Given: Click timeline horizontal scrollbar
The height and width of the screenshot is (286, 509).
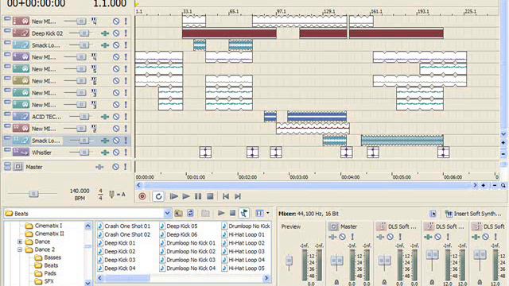Looking at the screenshot, I should 307,185.
